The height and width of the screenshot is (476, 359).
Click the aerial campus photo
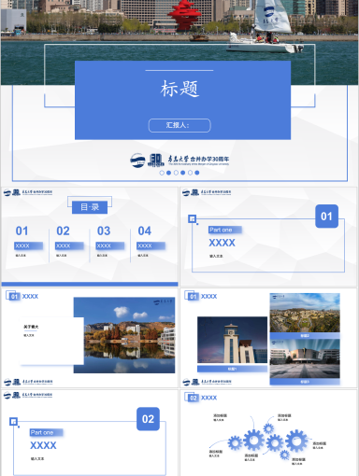click(305, 313)
